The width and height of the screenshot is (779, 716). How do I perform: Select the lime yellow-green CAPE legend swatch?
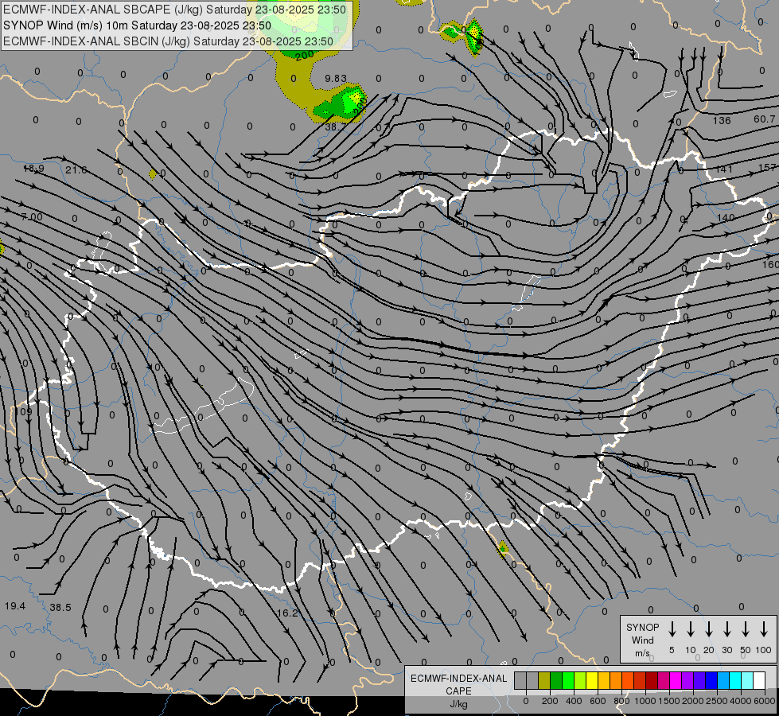(580, 681)
